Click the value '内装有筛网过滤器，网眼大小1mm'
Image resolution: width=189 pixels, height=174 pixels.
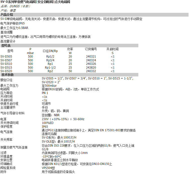coord(65,153)
